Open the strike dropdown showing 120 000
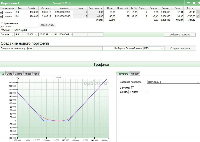Image resolution: width=200 pixels, height=142 pixels. click(31, 34)
